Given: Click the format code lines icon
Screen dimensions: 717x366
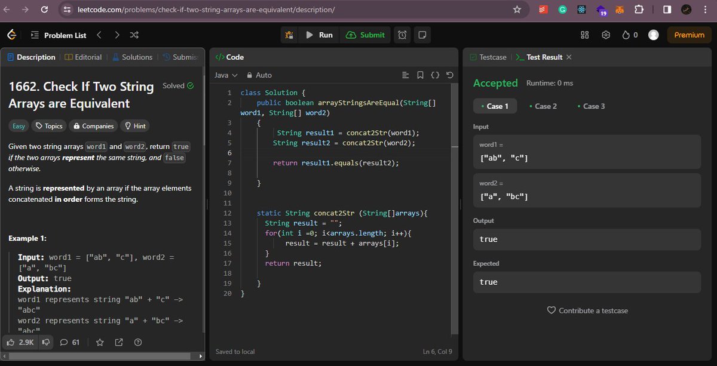Looking at the screenshot, I should (x=406, y=75).
